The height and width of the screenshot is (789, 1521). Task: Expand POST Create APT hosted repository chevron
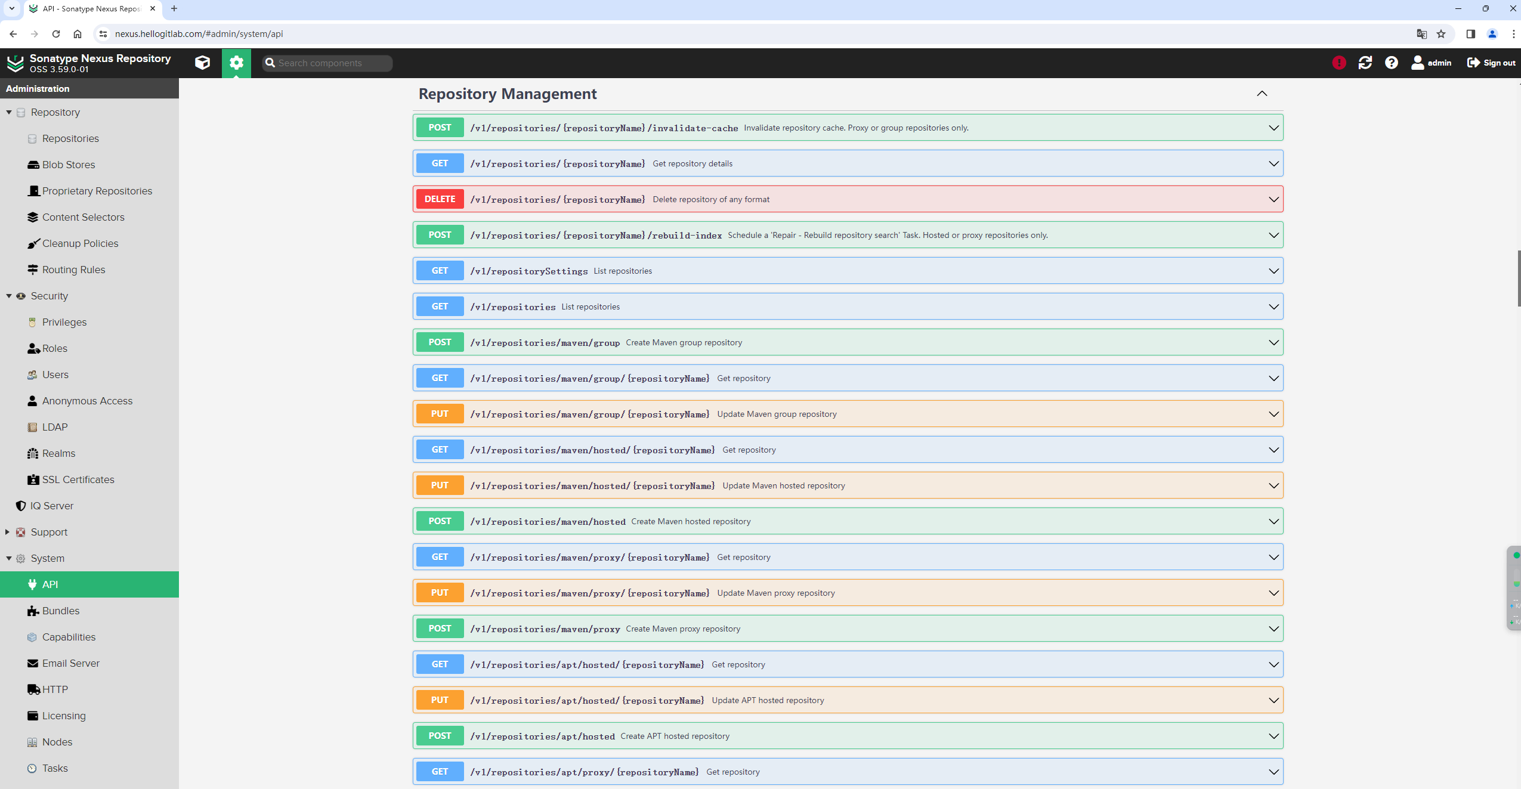pos(1273,736)
